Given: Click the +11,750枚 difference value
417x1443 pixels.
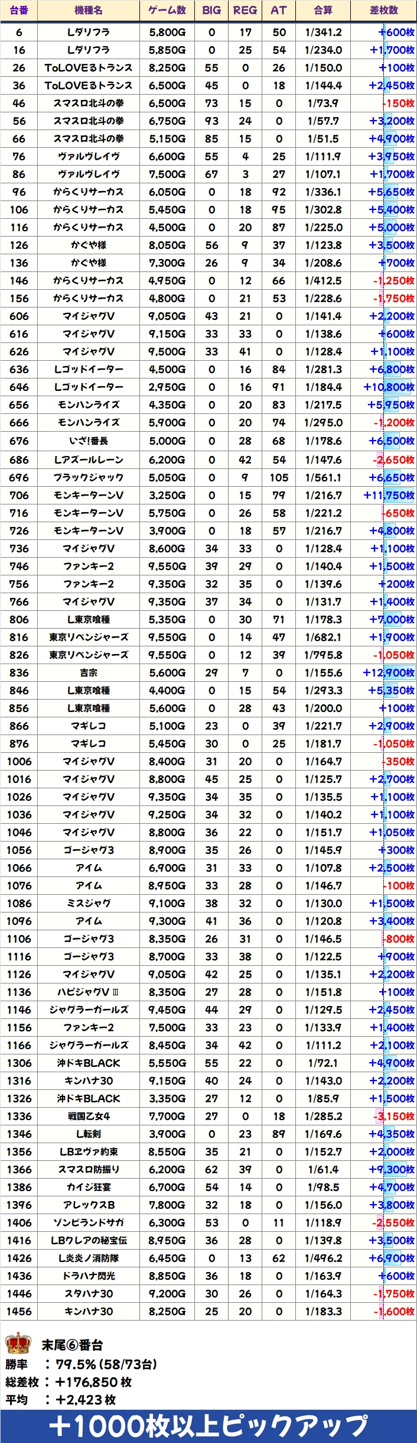Looking at the screenshot, I should (x=389, y=495).
